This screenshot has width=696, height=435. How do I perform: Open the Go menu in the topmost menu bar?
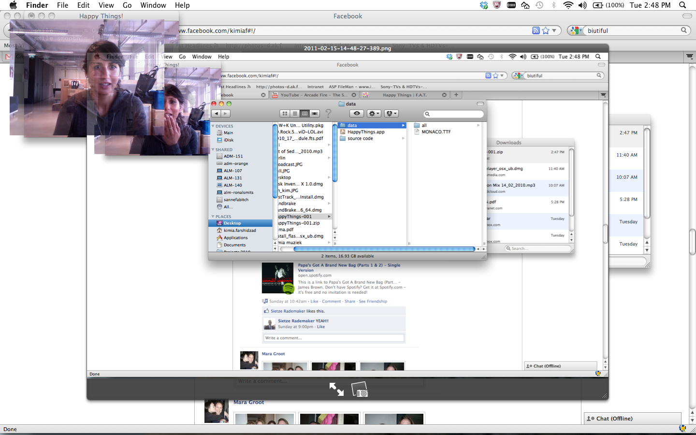127,5
